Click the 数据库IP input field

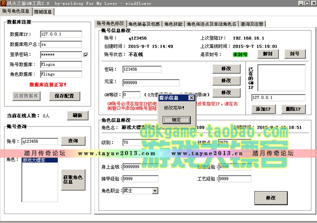pyautogui.click(x=61, y=34)
